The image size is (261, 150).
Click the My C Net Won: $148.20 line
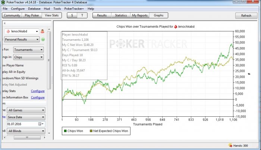click(78, 45)
